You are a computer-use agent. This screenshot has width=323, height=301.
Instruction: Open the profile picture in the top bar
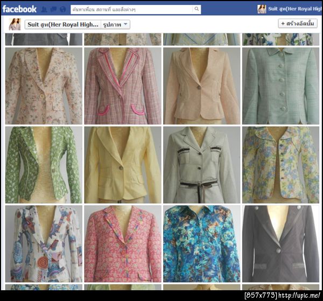262,9
